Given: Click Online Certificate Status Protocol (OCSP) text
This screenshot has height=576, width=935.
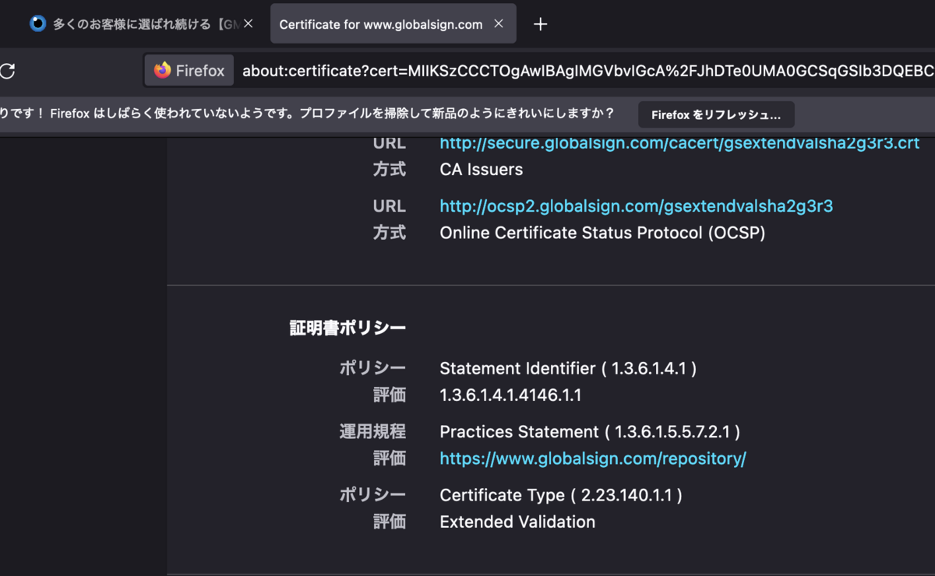Looking at the screenshot, I should coord(602,233).
